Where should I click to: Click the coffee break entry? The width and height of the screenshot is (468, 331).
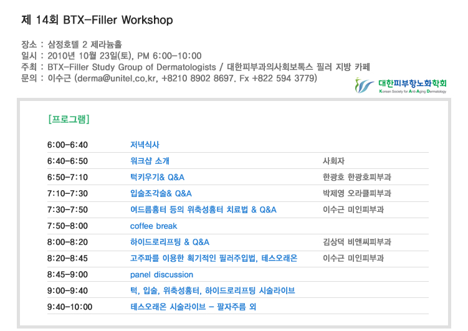[x=153, y=226]
